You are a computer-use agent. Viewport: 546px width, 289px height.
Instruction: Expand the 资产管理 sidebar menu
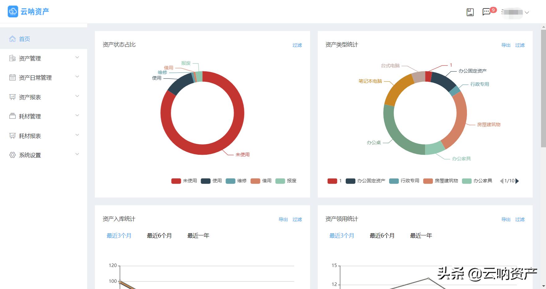pyautogui.click(x=77, y=58)
